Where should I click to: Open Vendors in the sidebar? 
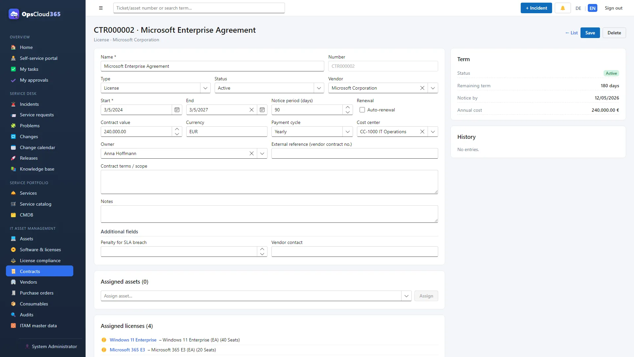[x=40, y=282]
